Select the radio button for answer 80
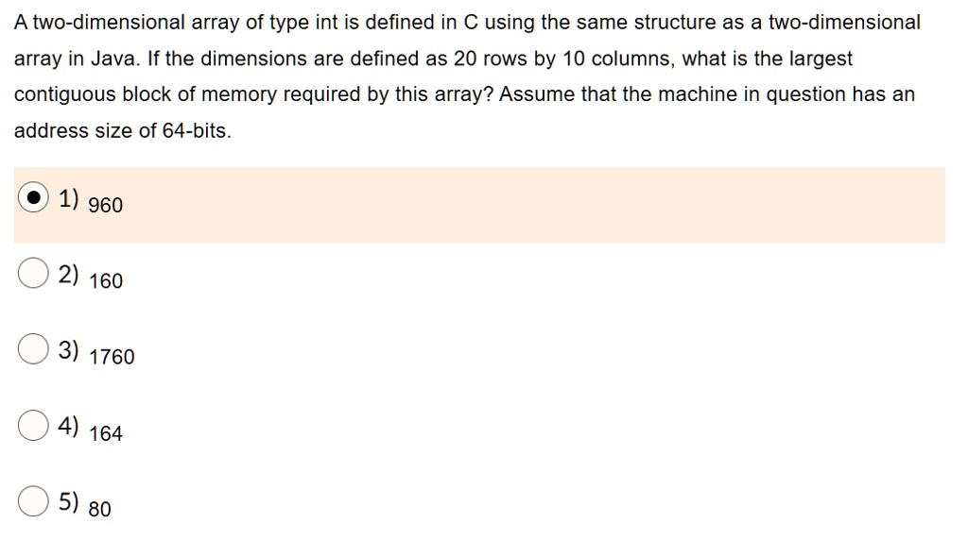This screenshot has width=968, height=540. [33, 501]
